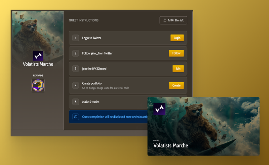This screenshot has height=165, width=269.
Task: Click the timer icon beside time left
Action: coord(165,20)
